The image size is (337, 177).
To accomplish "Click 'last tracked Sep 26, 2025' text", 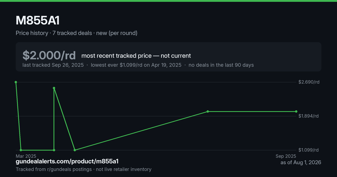I will [53, 65].
